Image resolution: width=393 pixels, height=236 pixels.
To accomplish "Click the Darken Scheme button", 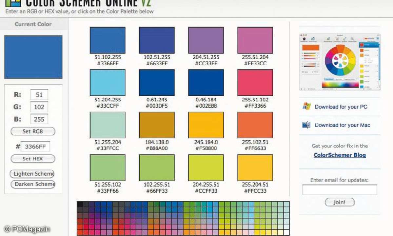I will [x=33, y=184].
